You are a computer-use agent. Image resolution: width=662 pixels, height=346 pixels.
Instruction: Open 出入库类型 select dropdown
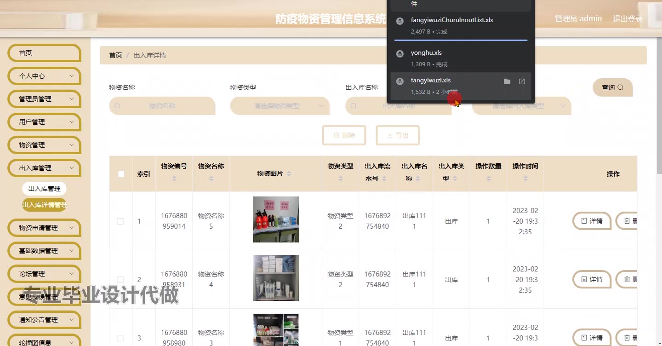521,106
